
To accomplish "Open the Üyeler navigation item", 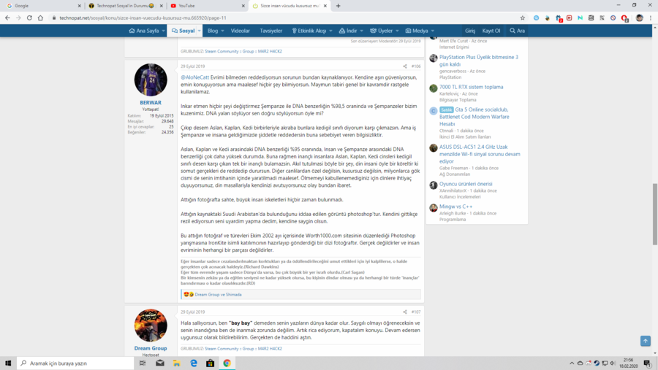I will pyautogui.click(x=381, y=31).
